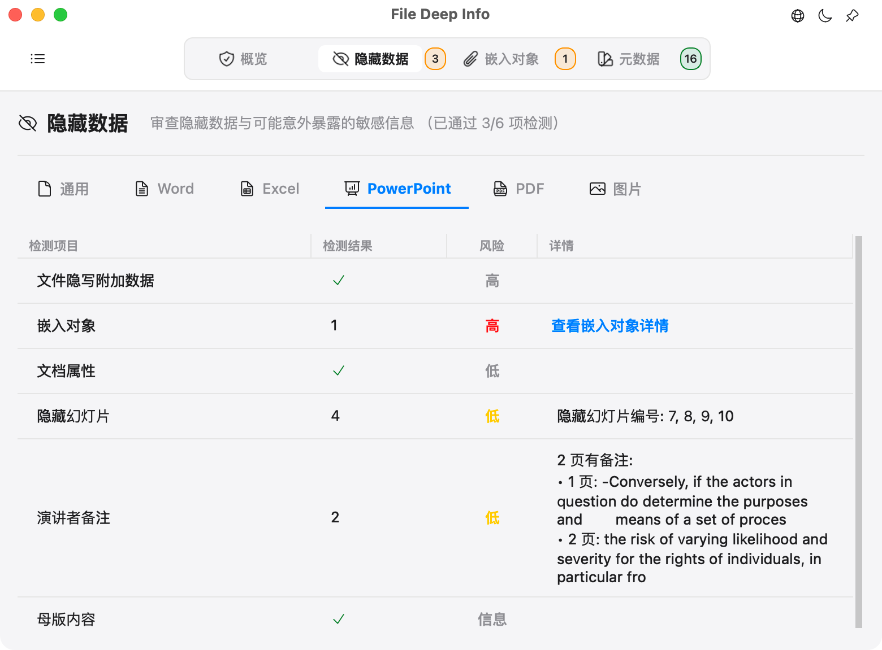Pin the window with the pin icon

pyautogui.click(x=852, y=16)
